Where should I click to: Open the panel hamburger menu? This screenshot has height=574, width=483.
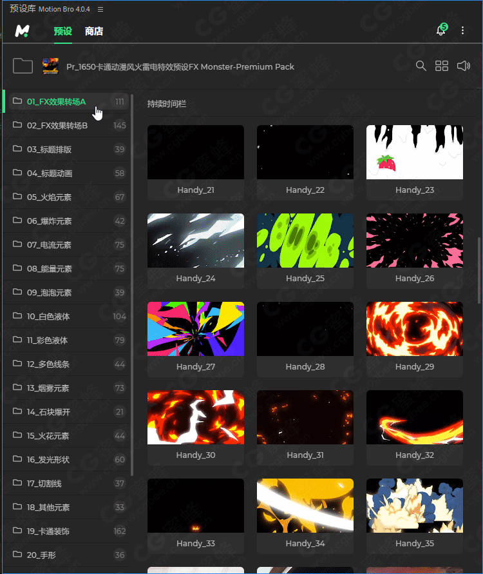click(x=100, y=10)
